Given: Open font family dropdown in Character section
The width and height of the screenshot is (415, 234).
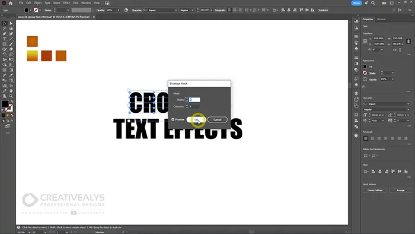Looking at the screenshot, I should 408,104.
